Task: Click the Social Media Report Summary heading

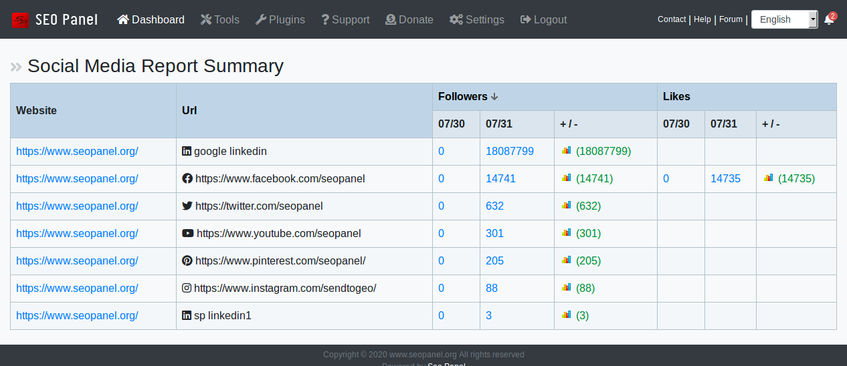Action: tap(155, 66)
